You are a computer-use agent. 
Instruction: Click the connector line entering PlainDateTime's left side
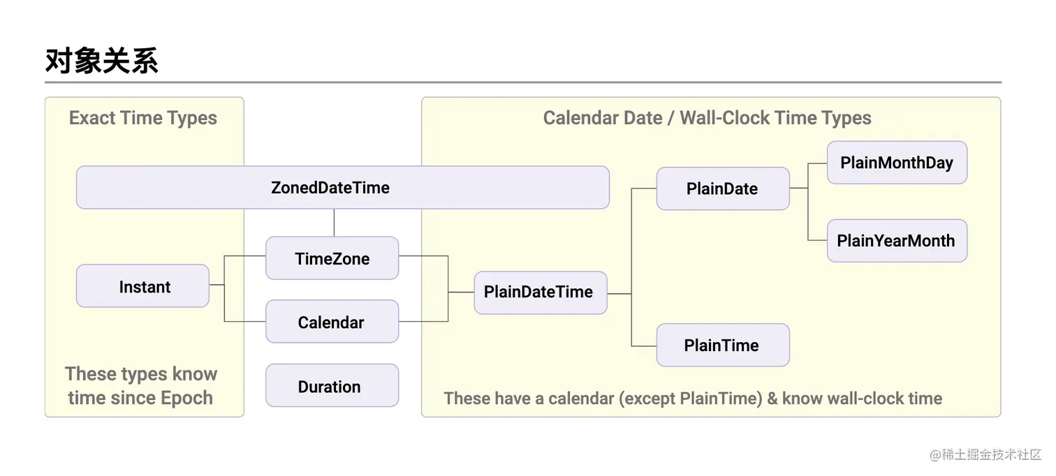tap(461, 292)
